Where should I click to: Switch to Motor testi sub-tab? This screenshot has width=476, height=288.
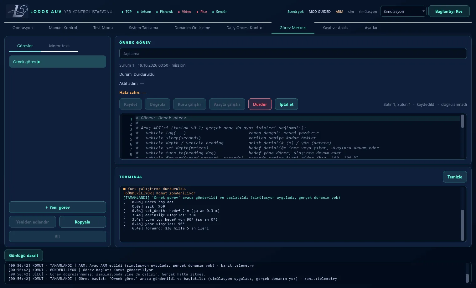[59, 46]
